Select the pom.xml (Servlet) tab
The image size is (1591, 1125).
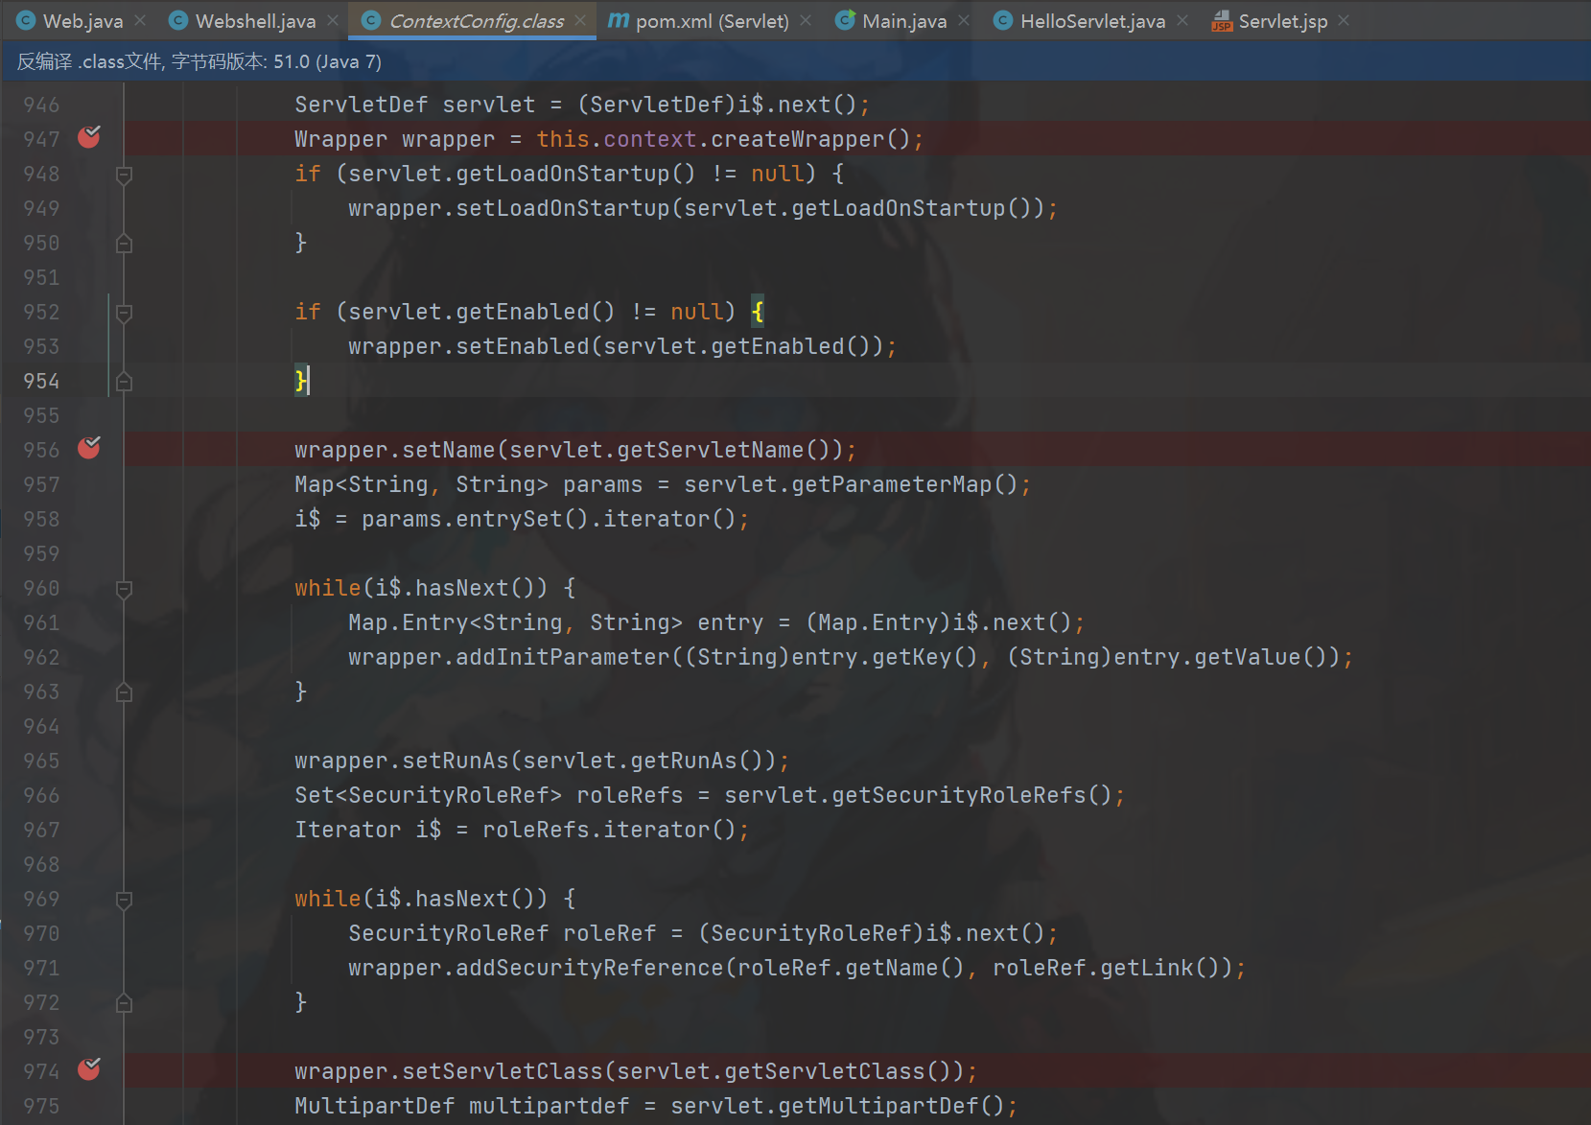click(712, 21)
